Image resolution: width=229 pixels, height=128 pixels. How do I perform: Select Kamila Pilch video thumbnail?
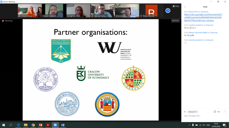78,11
